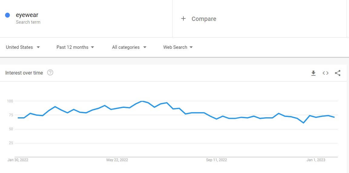
Task: Click the Jan 1, 2023 axis date
Action: click(x=316, y=160)
